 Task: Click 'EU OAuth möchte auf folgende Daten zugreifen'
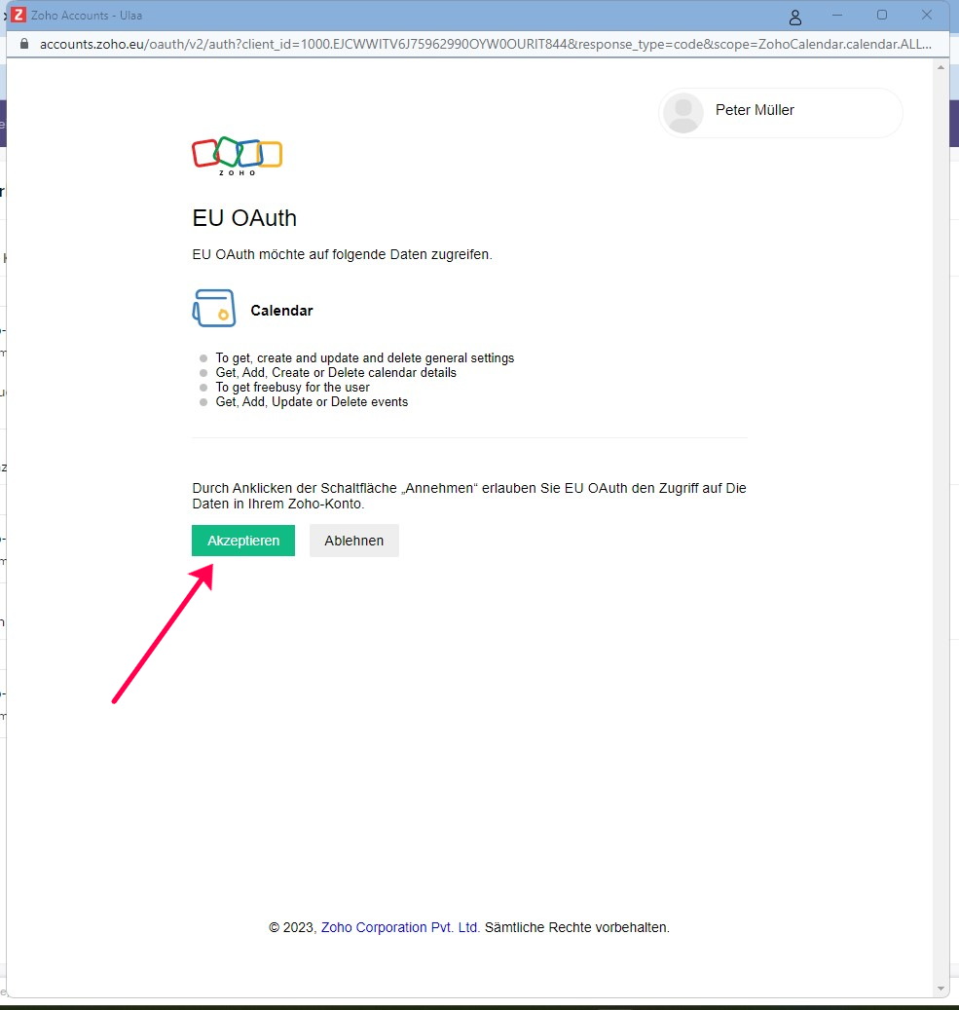[342, 254]
